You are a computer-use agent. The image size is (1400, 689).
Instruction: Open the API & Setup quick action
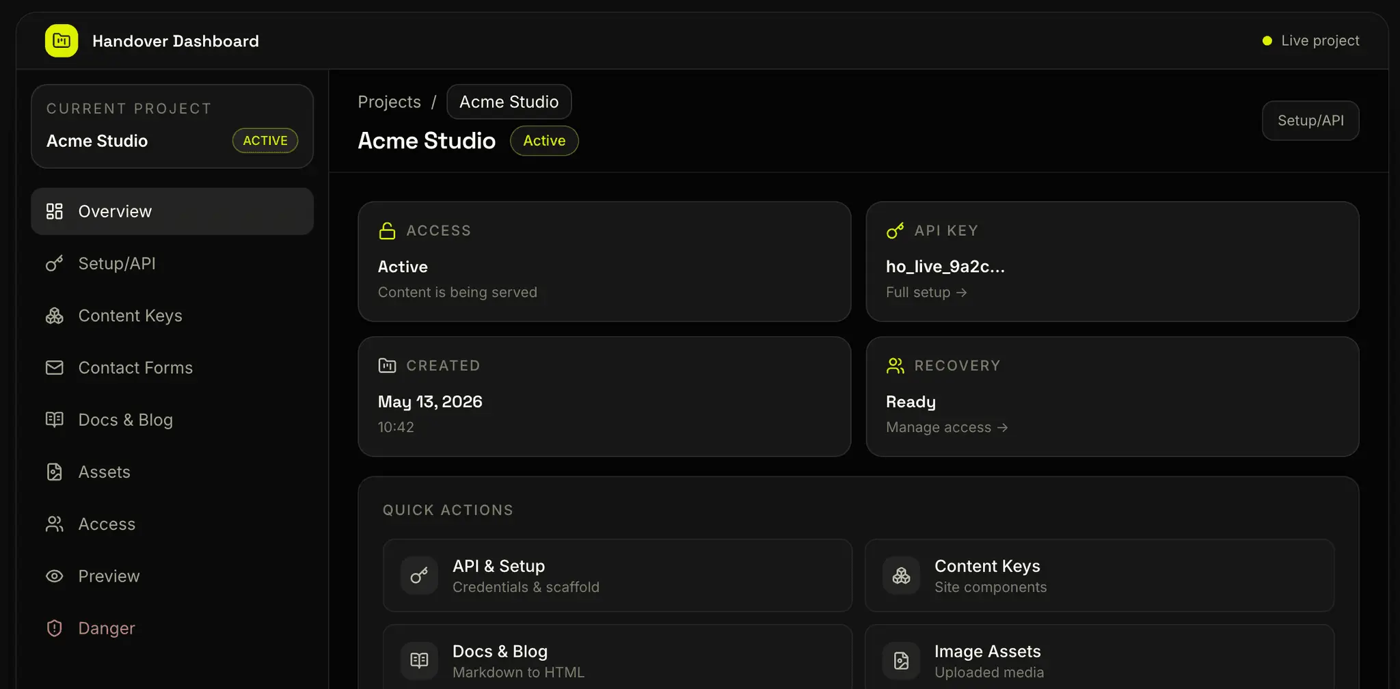(617, 576)
